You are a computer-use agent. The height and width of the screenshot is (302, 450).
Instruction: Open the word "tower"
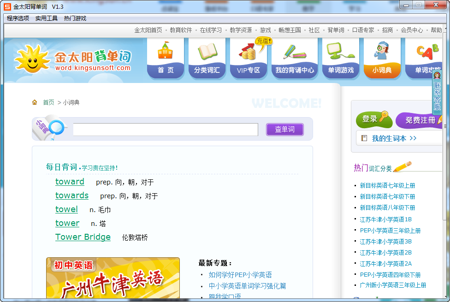coord(67,223)
